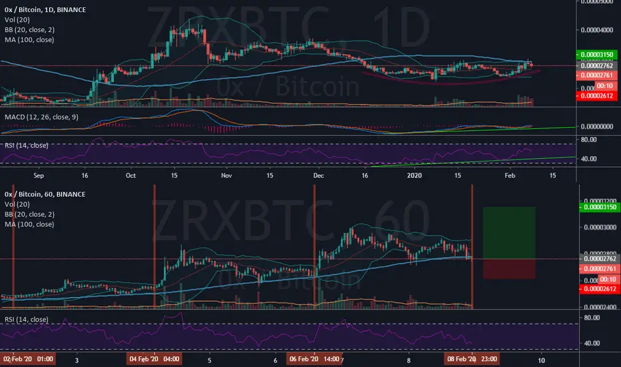This screenshot has height=367, width=621.
Task: Click 10 on the 60 chart time axis
Action: pos(541,360)
